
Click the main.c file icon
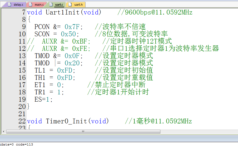(30, 5)
